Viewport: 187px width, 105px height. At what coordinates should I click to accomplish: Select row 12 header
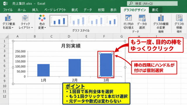(x=4, y=96)
